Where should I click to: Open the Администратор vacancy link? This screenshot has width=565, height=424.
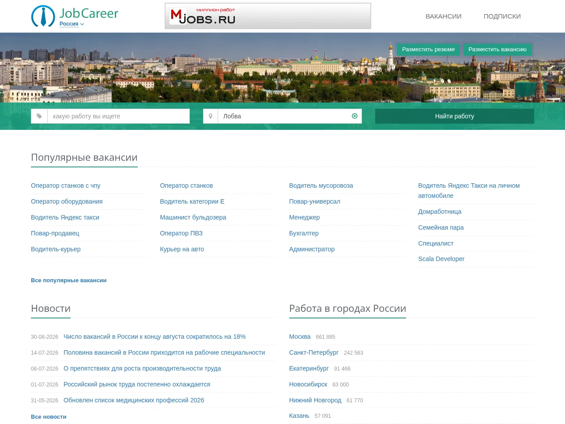[312, 249]
